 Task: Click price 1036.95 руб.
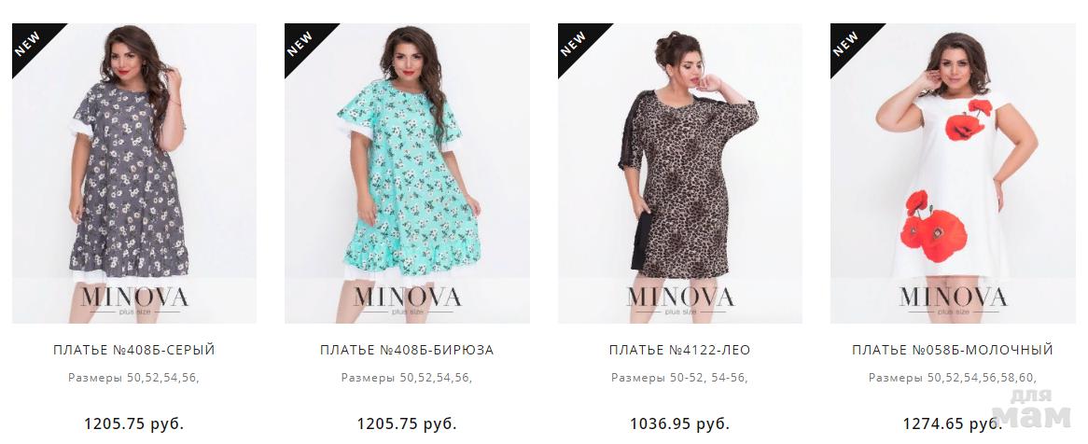680,423
